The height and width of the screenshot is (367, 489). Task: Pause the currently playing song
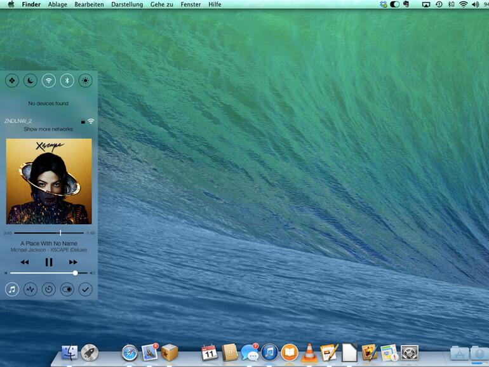49,262
